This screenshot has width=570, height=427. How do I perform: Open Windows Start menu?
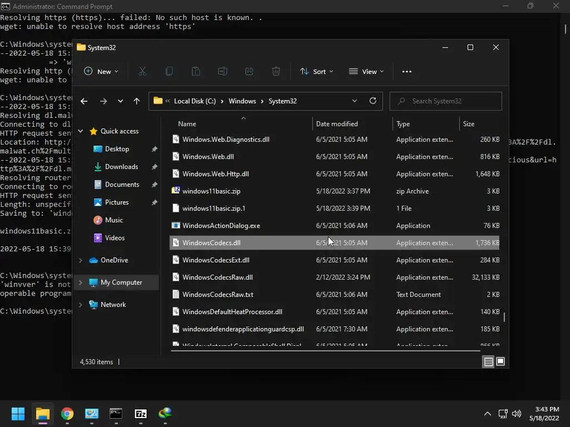(x=18, y=414)
